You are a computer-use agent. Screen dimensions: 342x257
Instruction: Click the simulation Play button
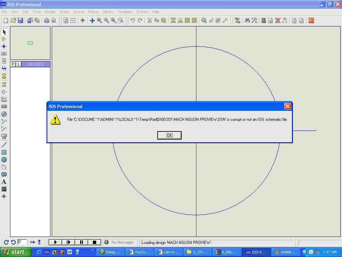point(55,242)
